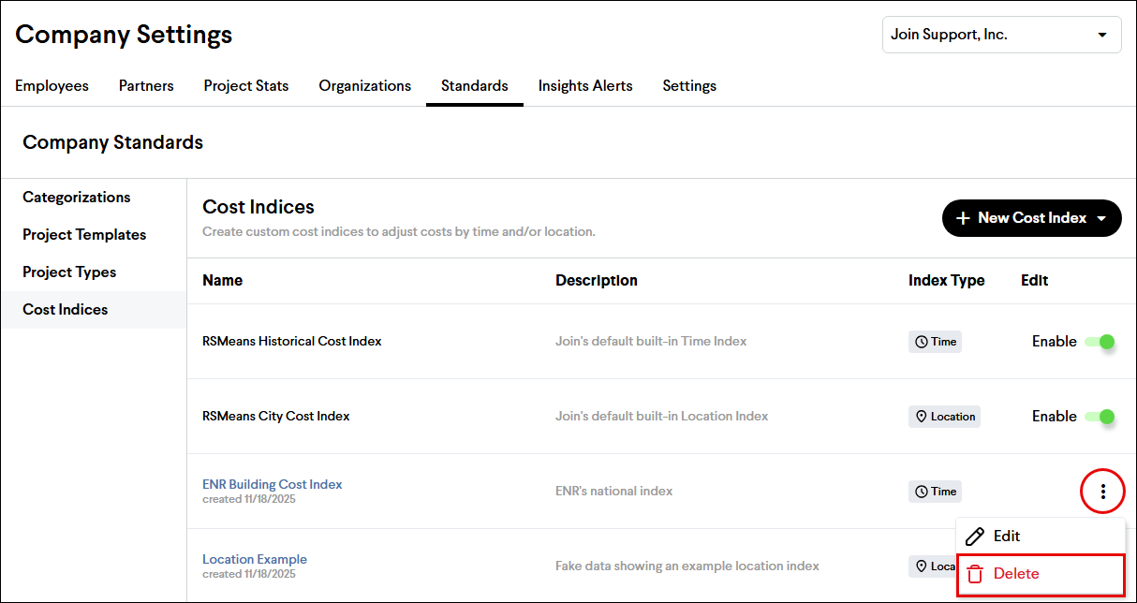Click the clock icon on RSMeans Historical Time badge
This screenshot has width=1137, height=603.
tap(922, 342)
